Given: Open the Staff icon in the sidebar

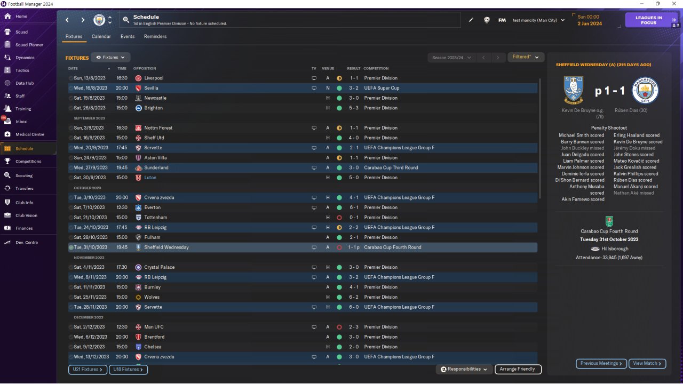Looking at the screenshot, I should pyautogui.click(x=7, y=96).
